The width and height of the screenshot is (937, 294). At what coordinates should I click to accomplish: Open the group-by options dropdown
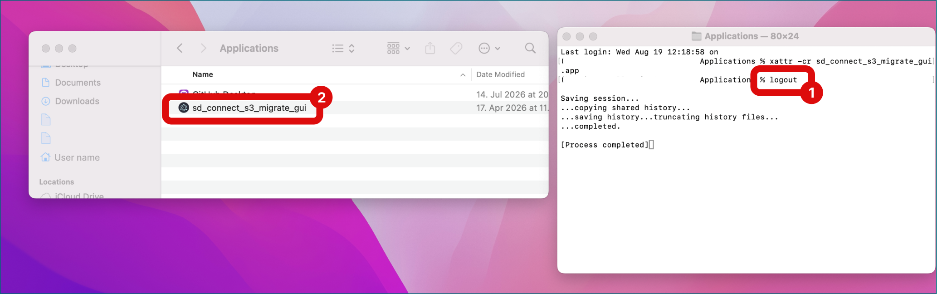[398, 48]
